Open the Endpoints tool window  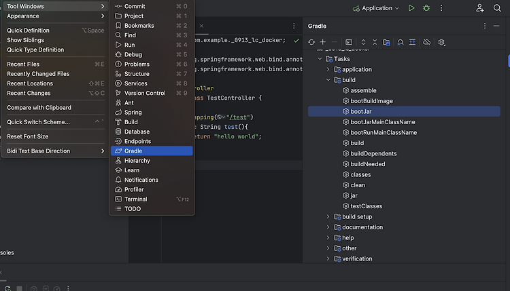coord(152,141)
